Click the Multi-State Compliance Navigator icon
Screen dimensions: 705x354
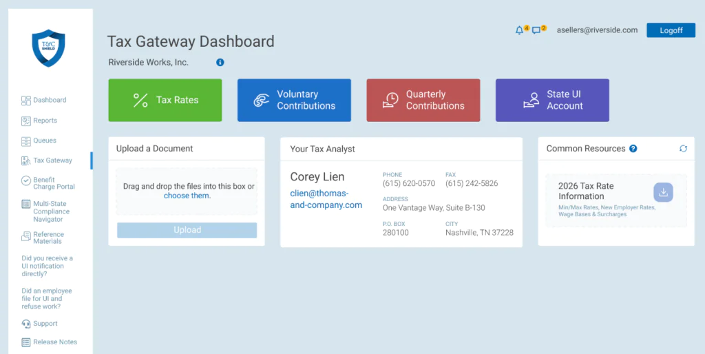[26, 205]
